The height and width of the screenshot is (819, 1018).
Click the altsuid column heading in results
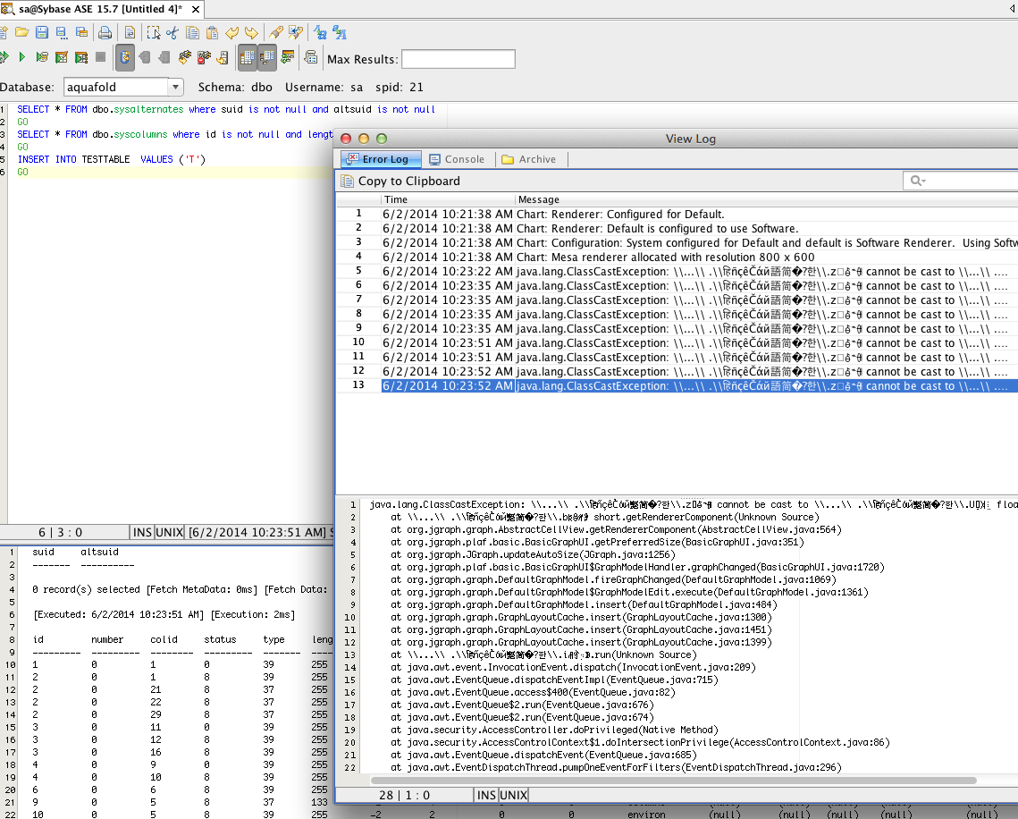click(99, 552)
